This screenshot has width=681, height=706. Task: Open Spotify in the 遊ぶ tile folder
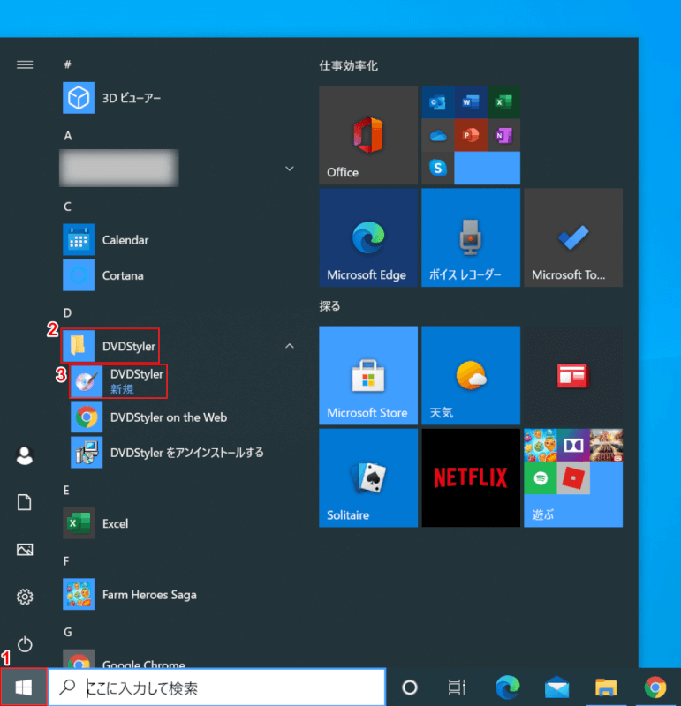click(540, 477)
